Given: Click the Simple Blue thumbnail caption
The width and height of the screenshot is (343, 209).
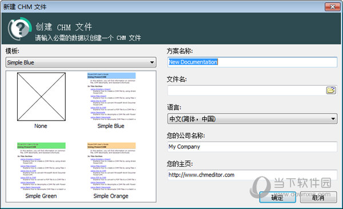Looking at the screenshot, I should click(x=111, y=126).
